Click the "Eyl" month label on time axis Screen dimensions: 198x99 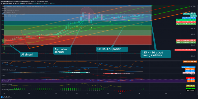pyautogui.click(x=120, y=93)
